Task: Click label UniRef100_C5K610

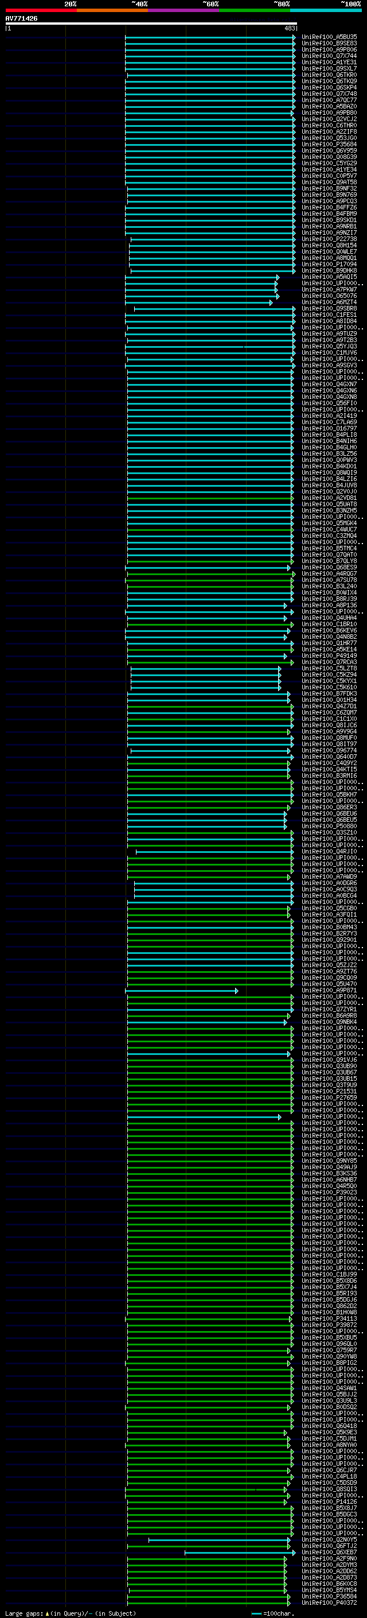Action: pos(329,687)
